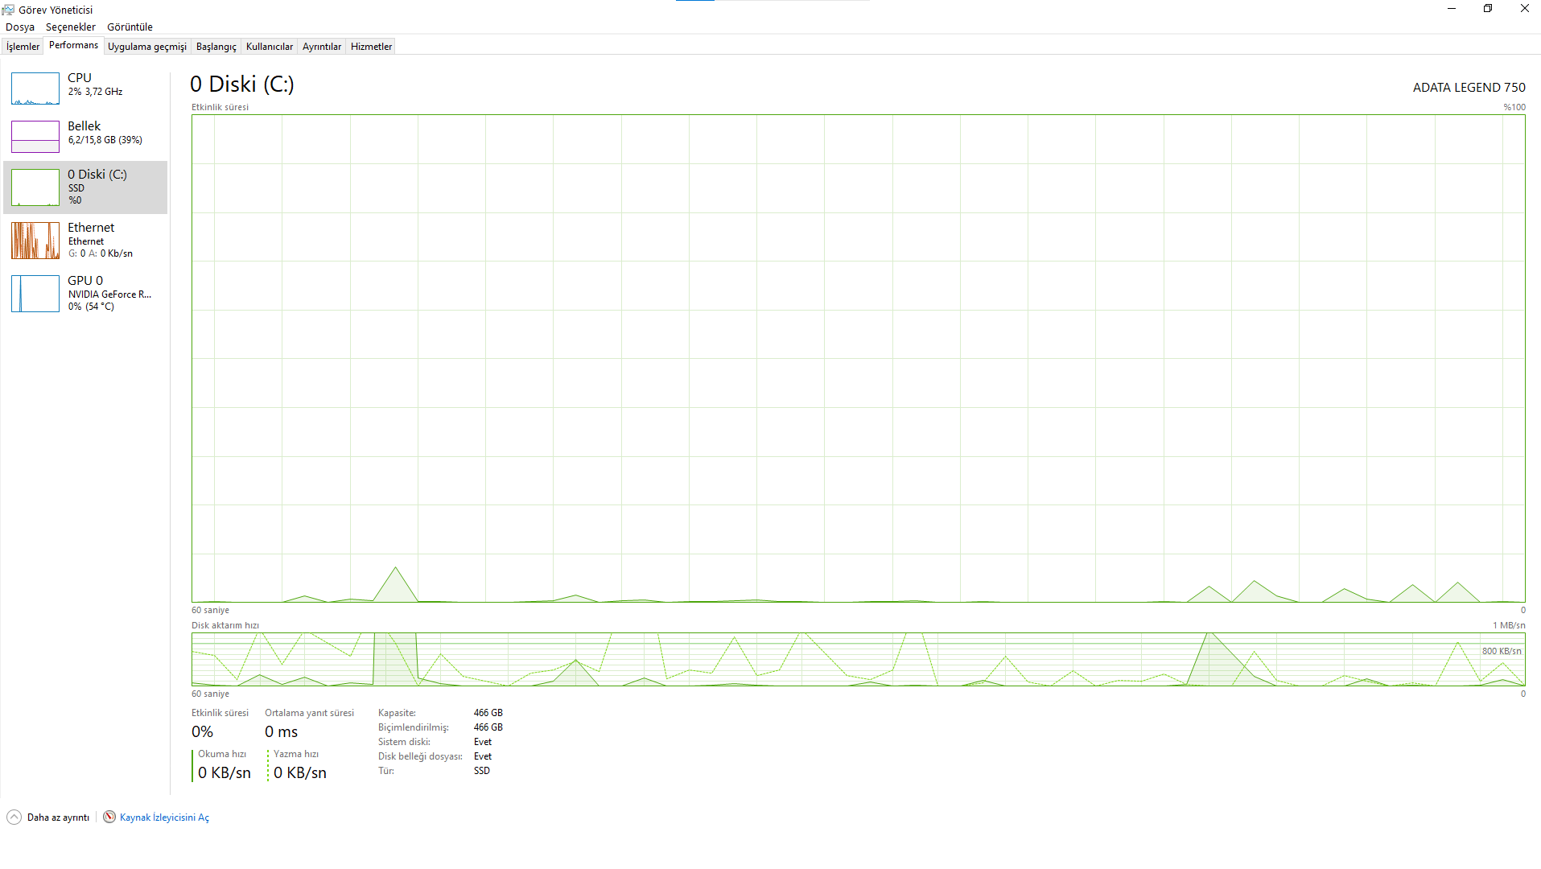
Task: Click the 6,2/15,8 GB (39%) memory reading
Action: [105, 140]
